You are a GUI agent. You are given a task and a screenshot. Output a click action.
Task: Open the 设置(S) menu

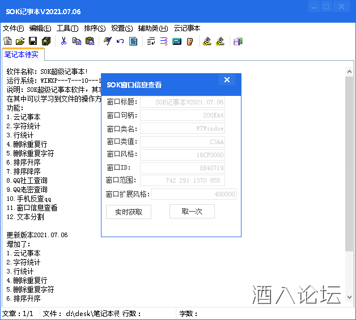(x=122, y=28)
